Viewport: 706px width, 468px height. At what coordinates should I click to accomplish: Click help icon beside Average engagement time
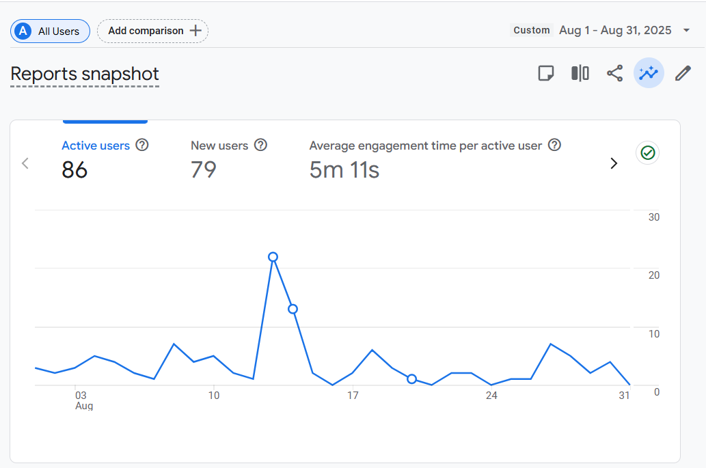[x=555, y=145]
